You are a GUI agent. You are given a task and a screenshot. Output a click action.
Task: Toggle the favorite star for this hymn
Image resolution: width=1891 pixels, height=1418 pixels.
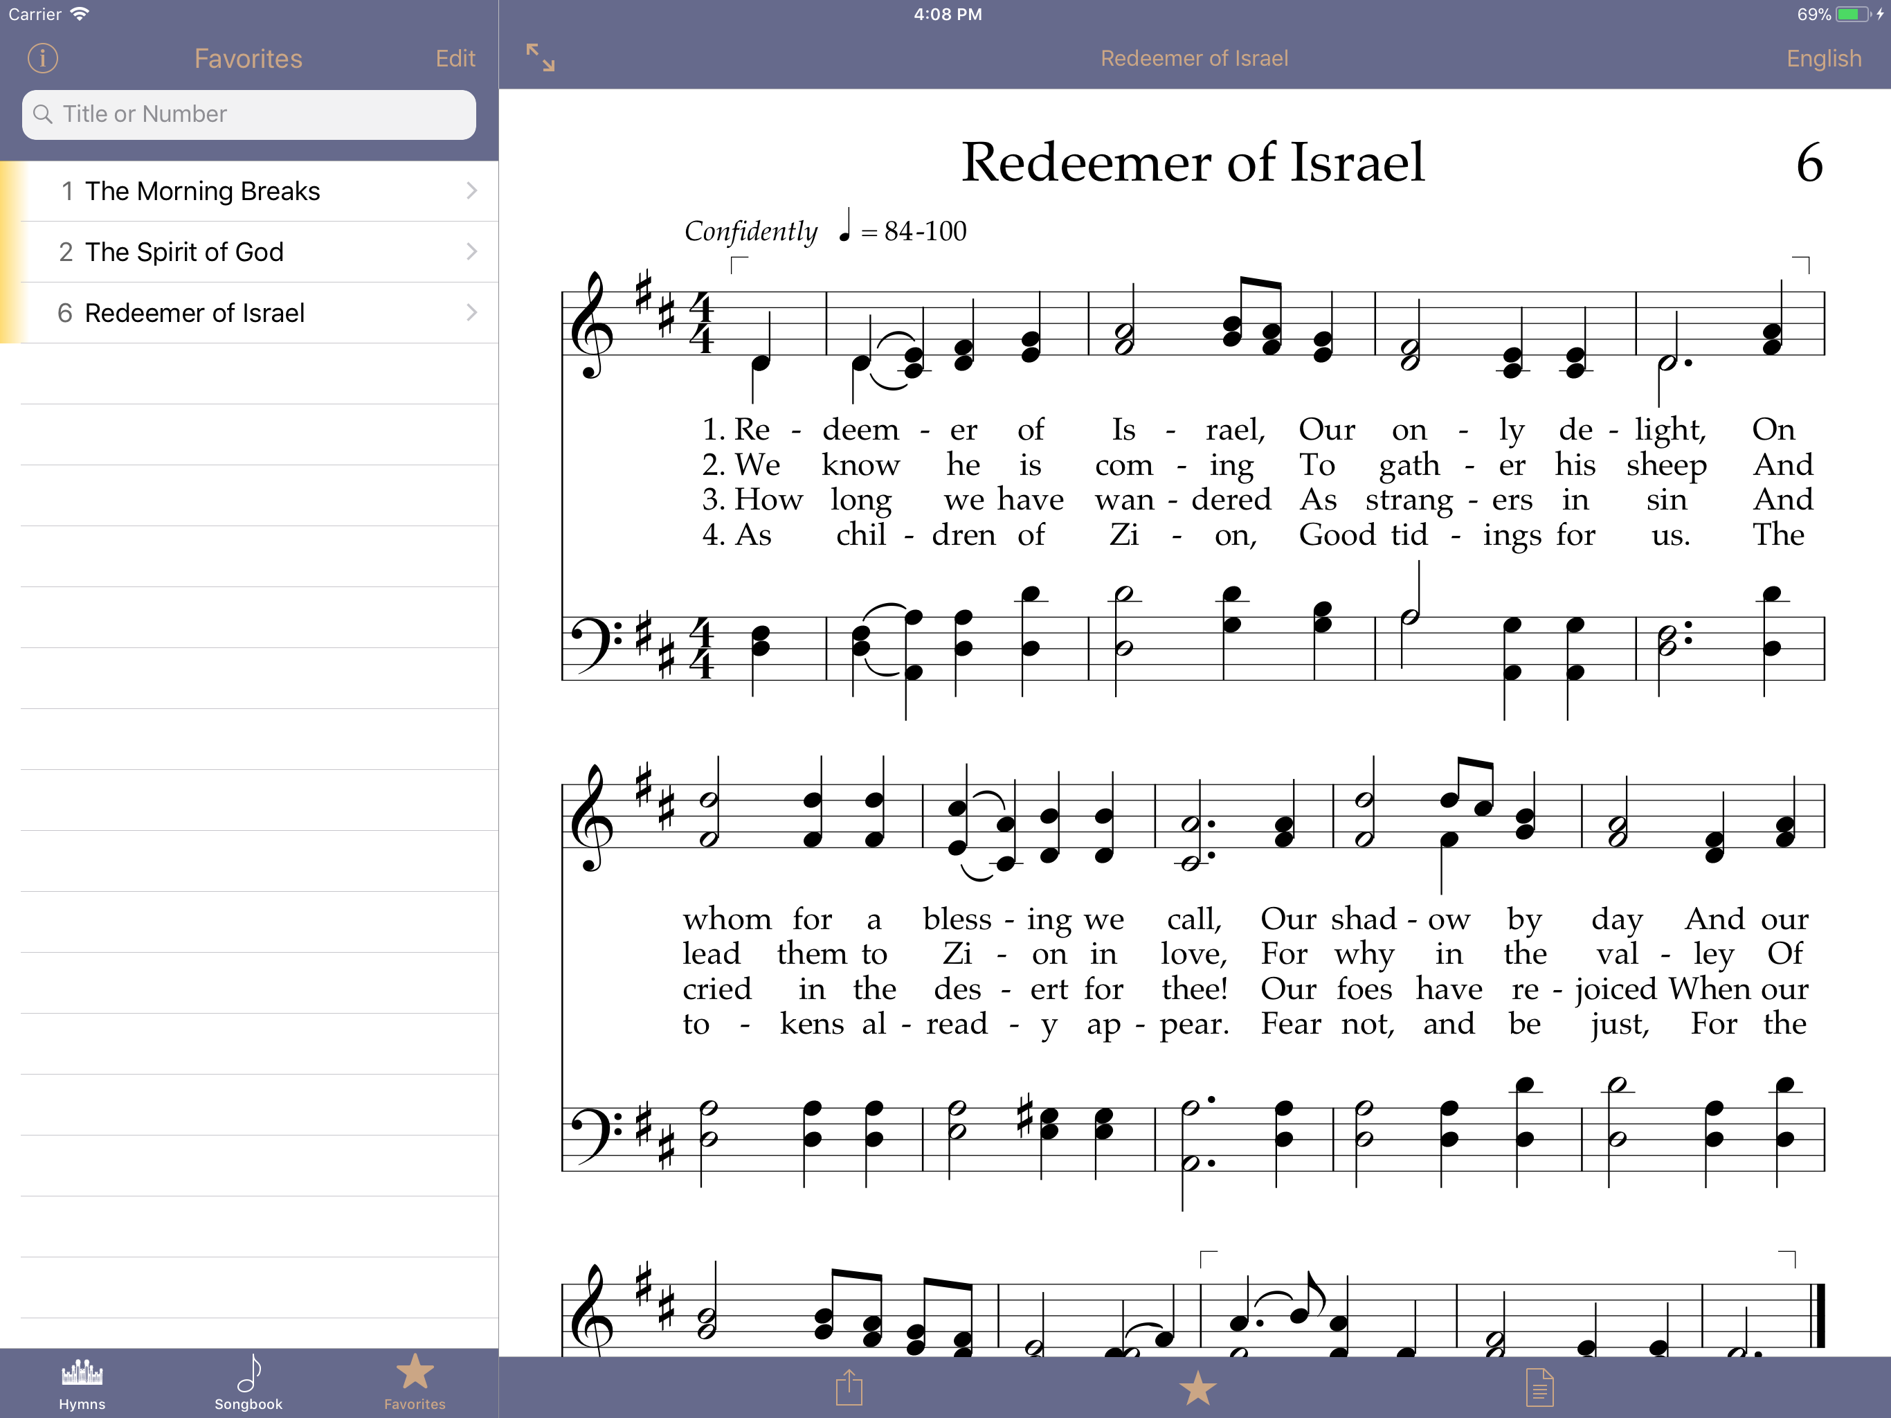pos(1197,1388)
